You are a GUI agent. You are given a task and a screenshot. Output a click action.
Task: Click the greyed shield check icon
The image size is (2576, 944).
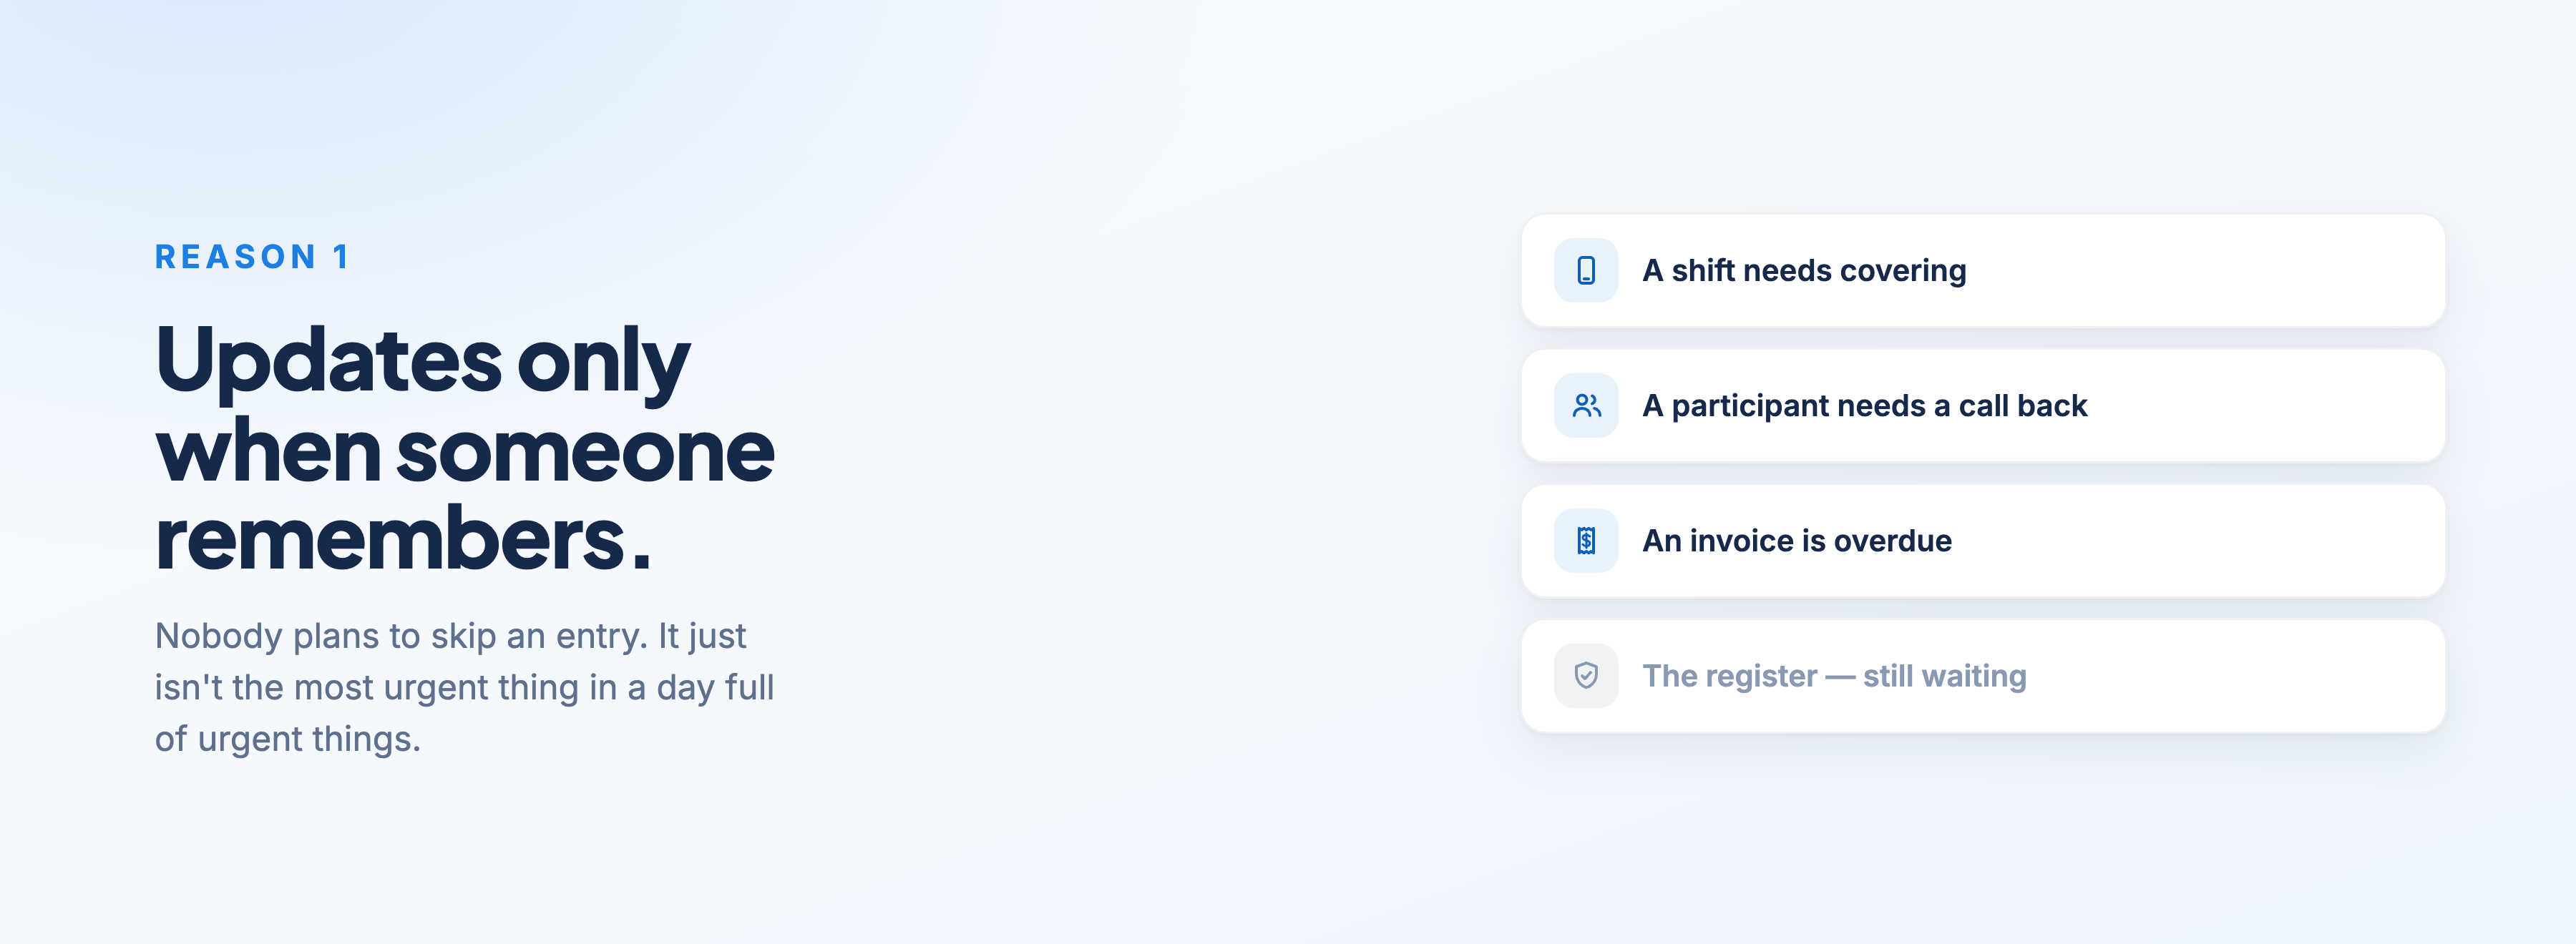1586,677
